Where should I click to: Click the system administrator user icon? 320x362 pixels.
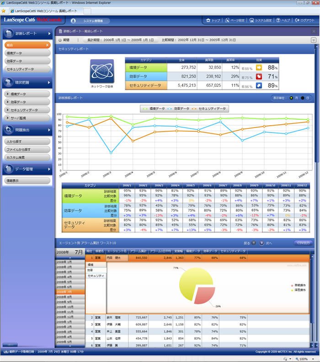74,21
